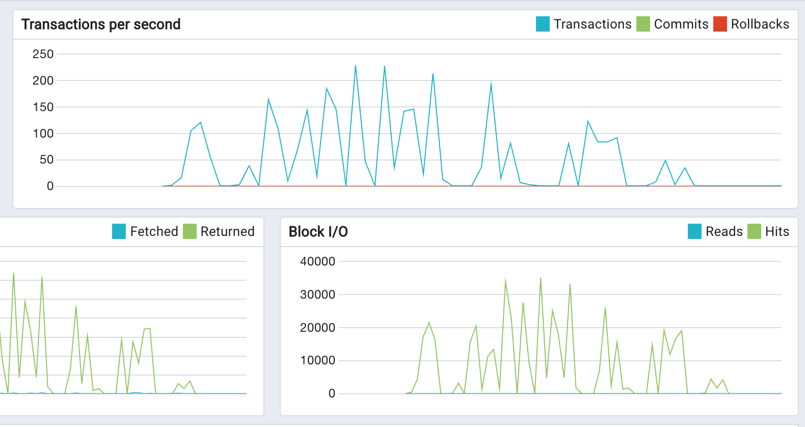
Task: Click the 20000 axis label in Block I/O
Action: pos(317,328)
